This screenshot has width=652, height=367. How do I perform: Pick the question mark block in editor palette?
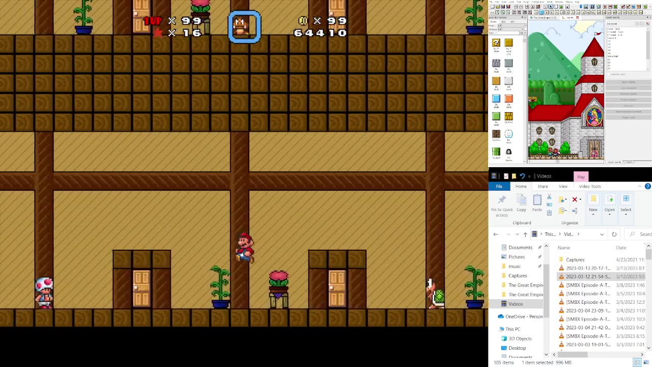tap(496, 43)
